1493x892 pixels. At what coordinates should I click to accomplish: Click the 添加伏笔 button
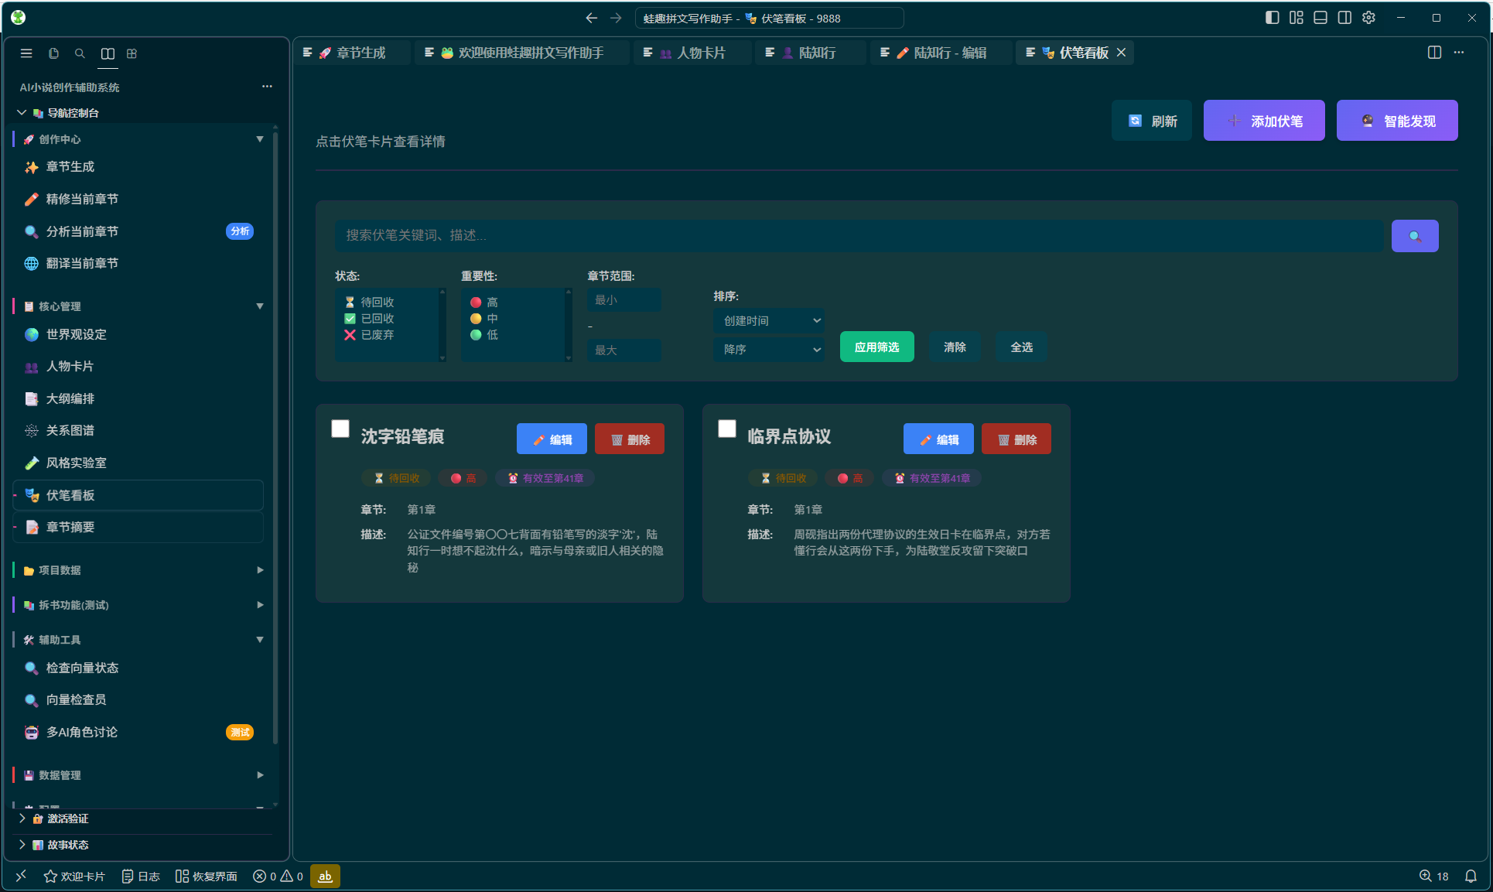[x=1264, y=121]
